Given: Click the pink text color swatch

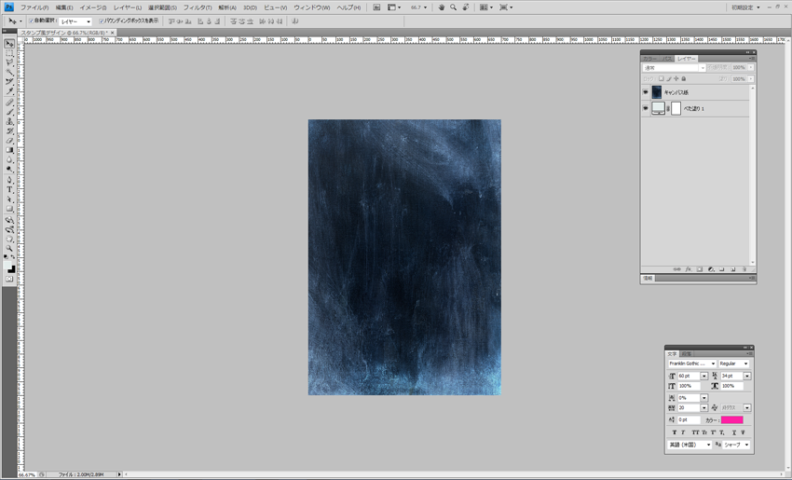Looking at the screenshot, I should 731,419.
